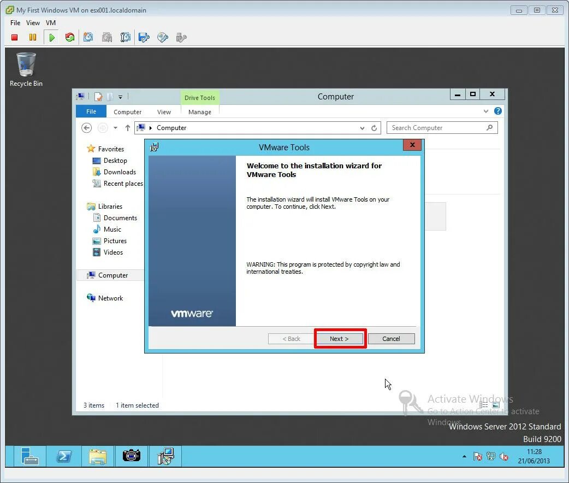Click the Drive Tools contextual tab
This screenshot has width=569, height=483.
tap(199, 98)
